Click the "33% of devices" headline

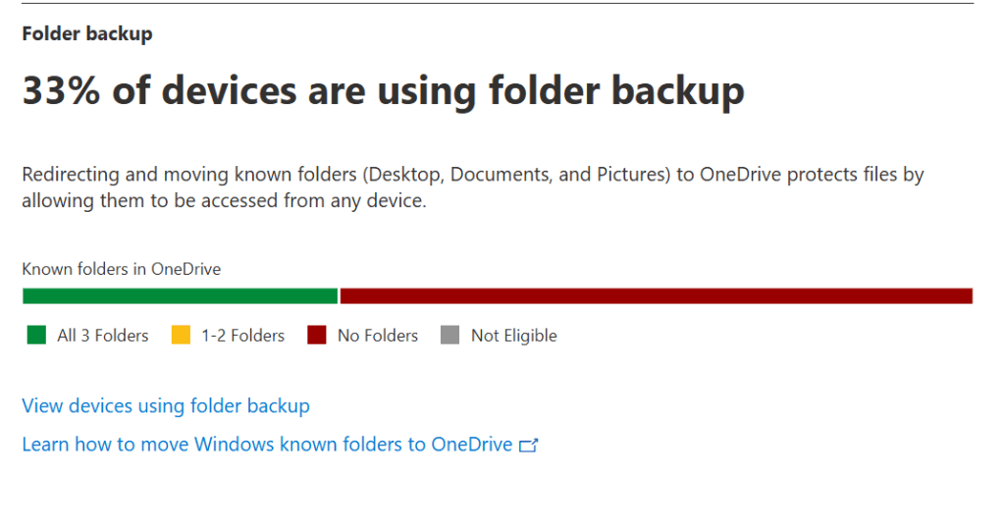click(x=383, y=91)
